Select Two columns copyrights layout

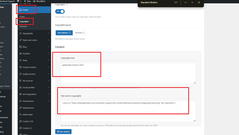click(x=64, y=33)
